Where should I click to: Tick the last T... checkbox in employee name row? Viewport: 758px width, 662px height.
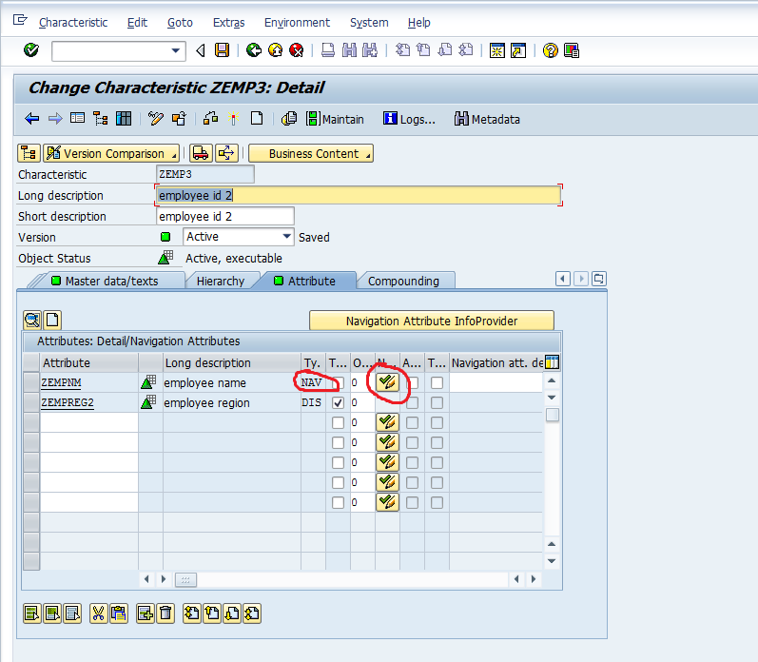pyautogui.click(x=437, y=382)
